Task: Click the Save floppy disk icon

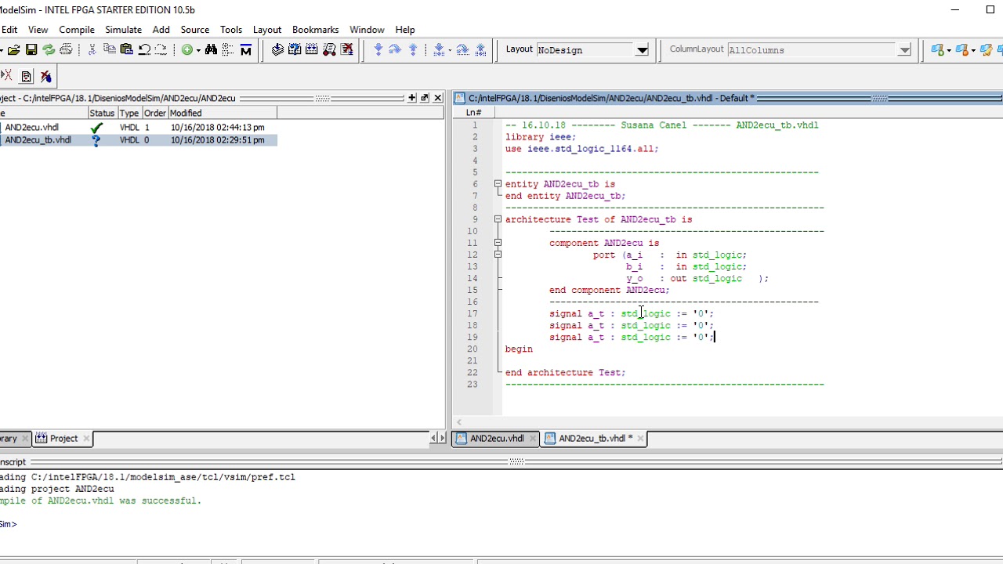Action: [x=31, y=50]
